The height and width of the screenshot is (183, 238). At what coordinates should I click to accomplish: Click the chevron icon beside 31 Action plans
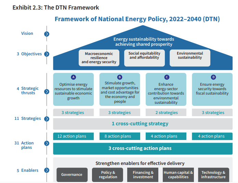pyautogui.click(x=47, y=143)
